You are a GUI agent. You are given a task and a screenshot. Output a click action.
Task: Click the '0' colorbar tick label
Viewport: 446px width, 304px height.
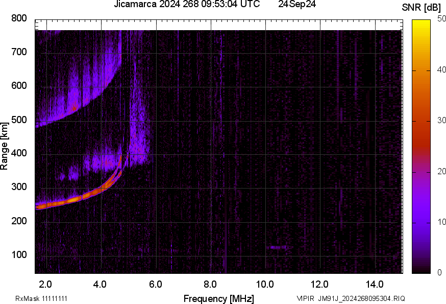pyautogui.click(x=440, y=273)
